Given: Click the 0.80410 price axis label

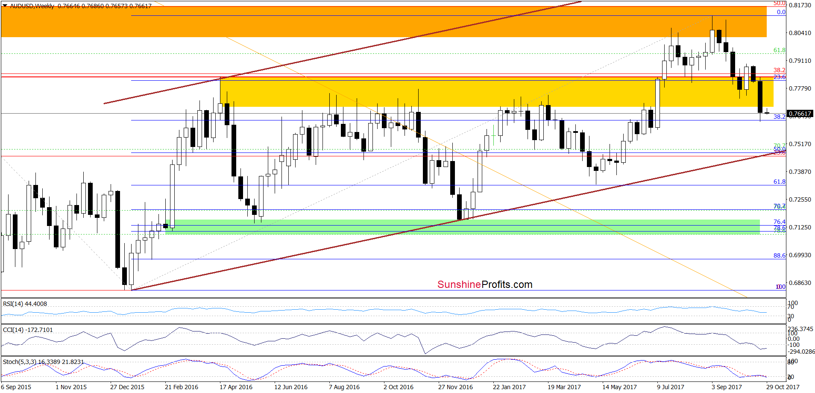Looking at the screenshot, I should point(800,33).
